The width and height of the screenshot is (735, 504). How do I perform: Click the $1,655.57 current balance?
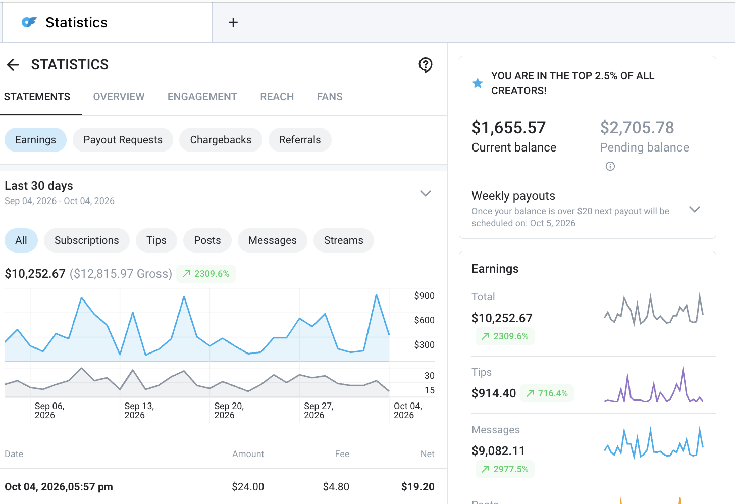509,128
